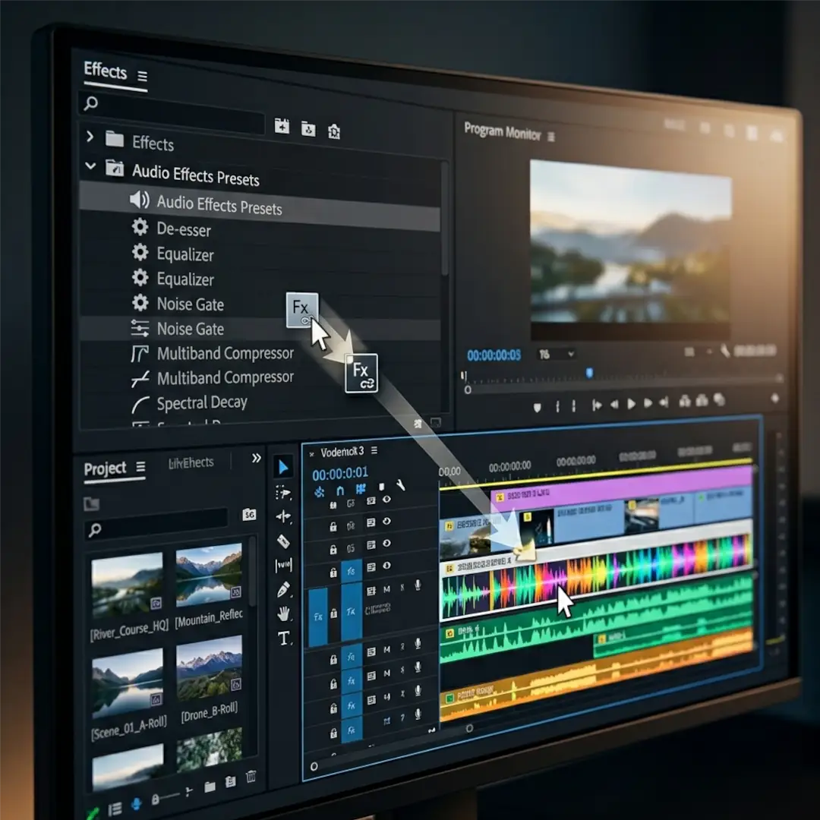Screen dimensions: 820x820
Task: Toggle the lock on the 05 video track
Action: tap(333, 550)
